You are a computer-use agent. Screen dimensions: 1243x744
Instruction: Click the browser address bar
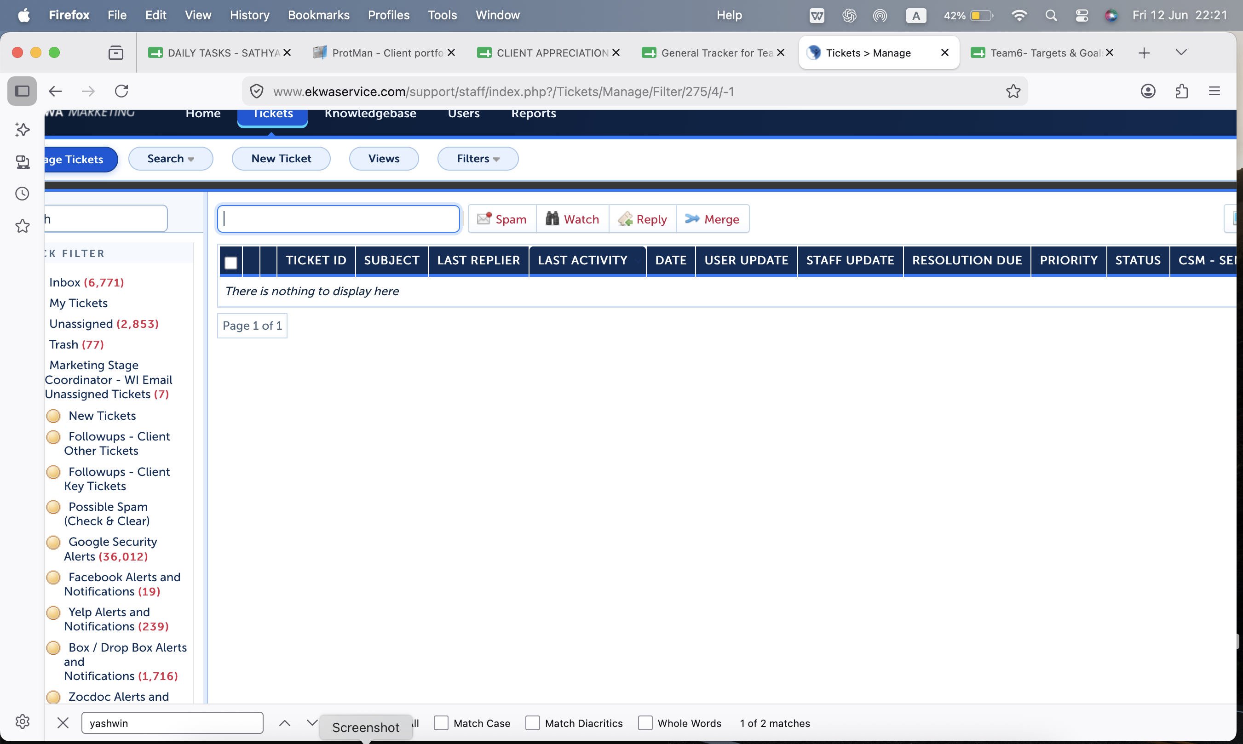click(x=635, y=91)
